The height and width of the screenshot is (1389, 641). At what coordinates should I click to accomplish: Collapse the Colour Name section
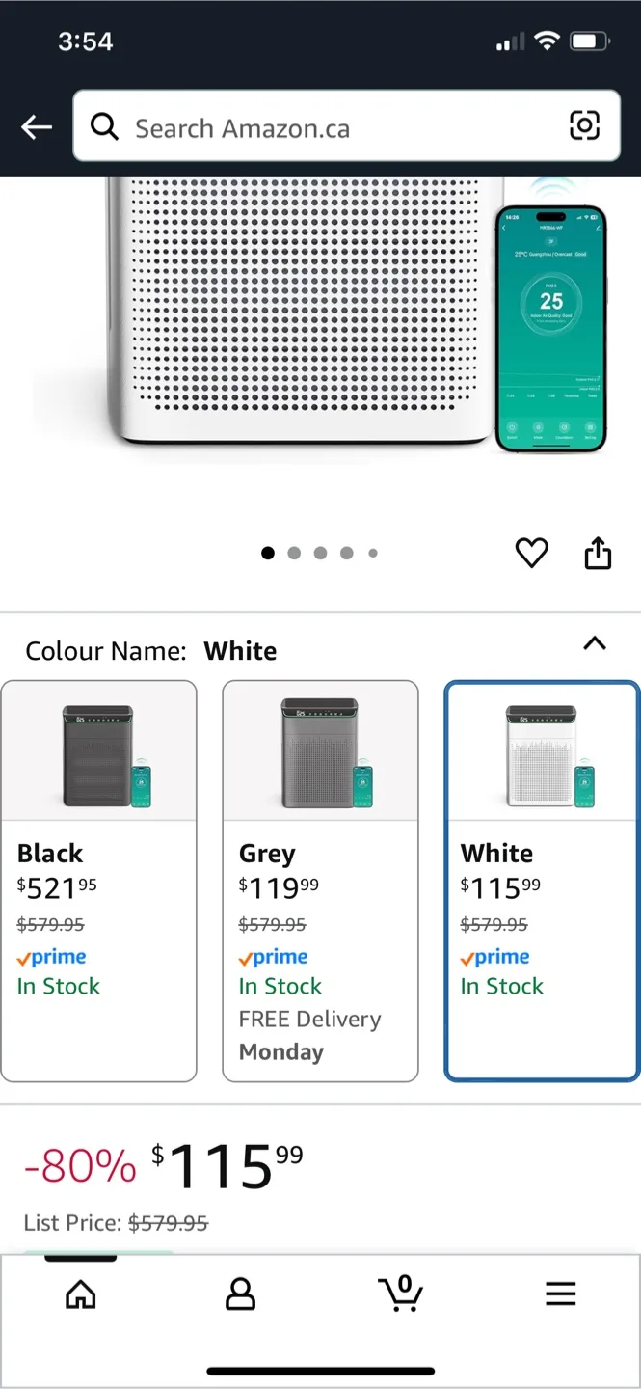tap(595, 644)
